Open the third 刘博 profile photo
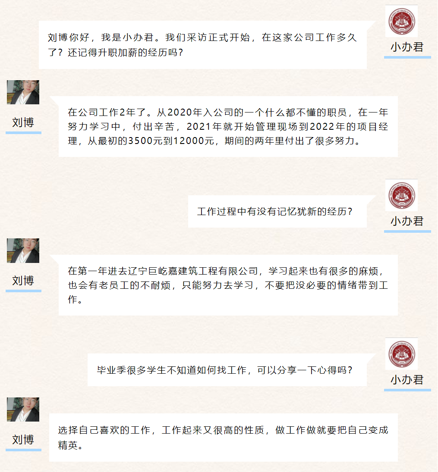The image size is (438, 472). 23,409
